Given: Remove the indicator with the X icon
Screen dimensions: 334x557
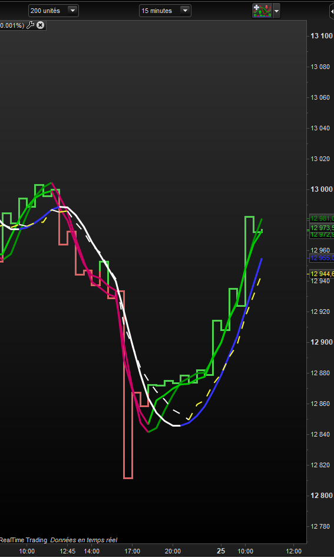Looking at the screenshot, I should [41, 25].
